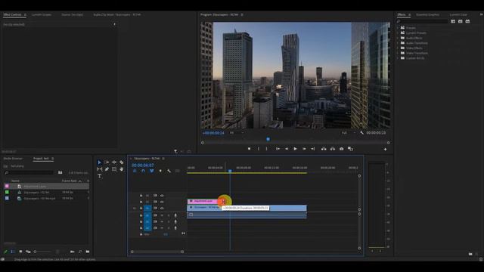Select the Slip tool
Viewport: 484px width, 272px height.
(99, 169)
